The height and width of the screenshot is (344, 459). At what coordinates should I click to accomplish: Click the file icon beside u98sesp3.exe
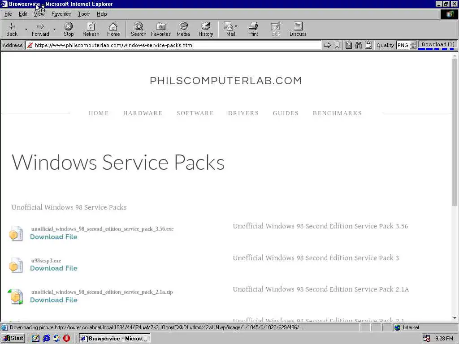tap(16, 265)
